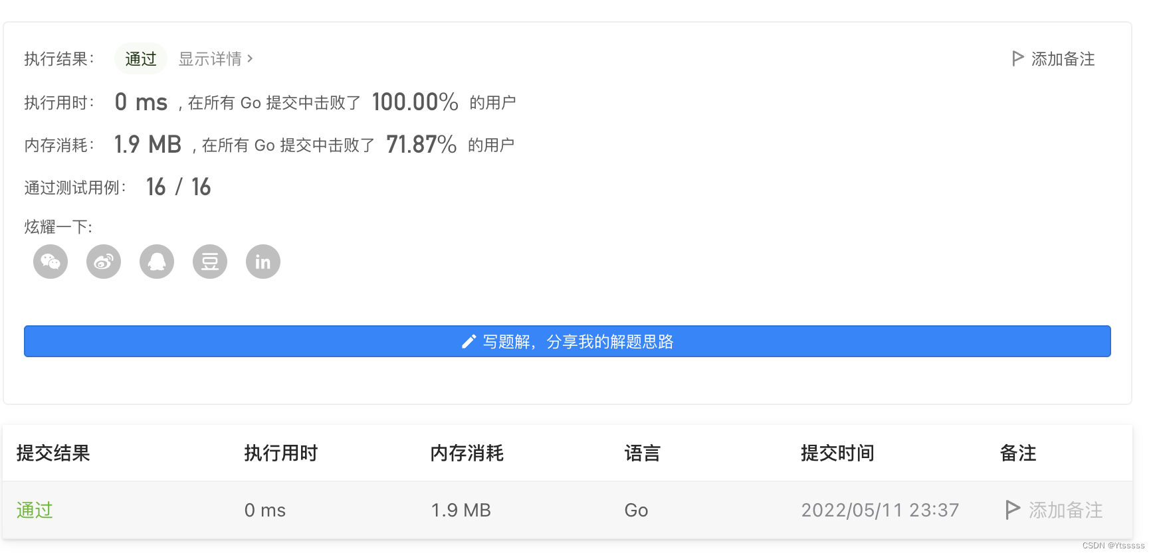Click the flag icon in submission row

click(x=1013, y=510)
